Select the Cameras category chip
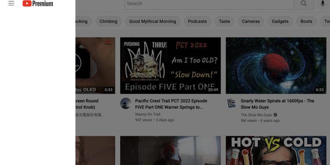330x165 pixels. [x=251, y=21]
